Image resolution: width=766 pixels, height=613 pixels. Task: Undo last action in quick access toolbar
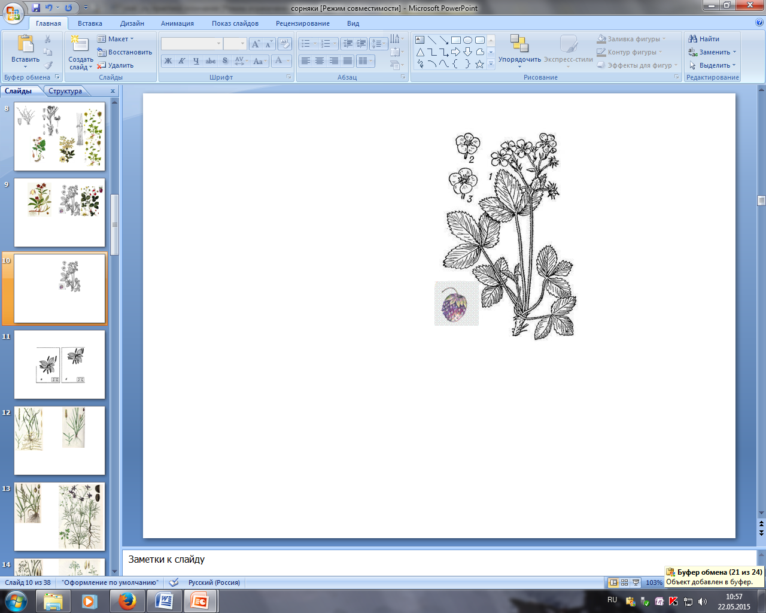(49, 8)
